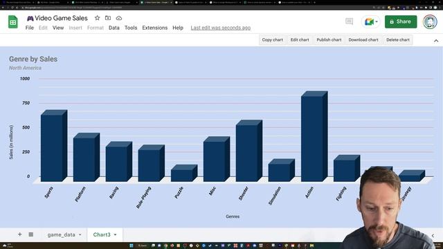Select the Simulation bar in chart

tap(282, 170)
